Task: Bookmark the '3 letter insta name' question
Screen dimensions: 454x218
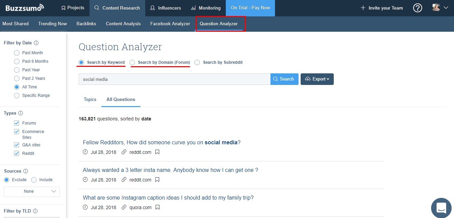Action: coord(157,180)
